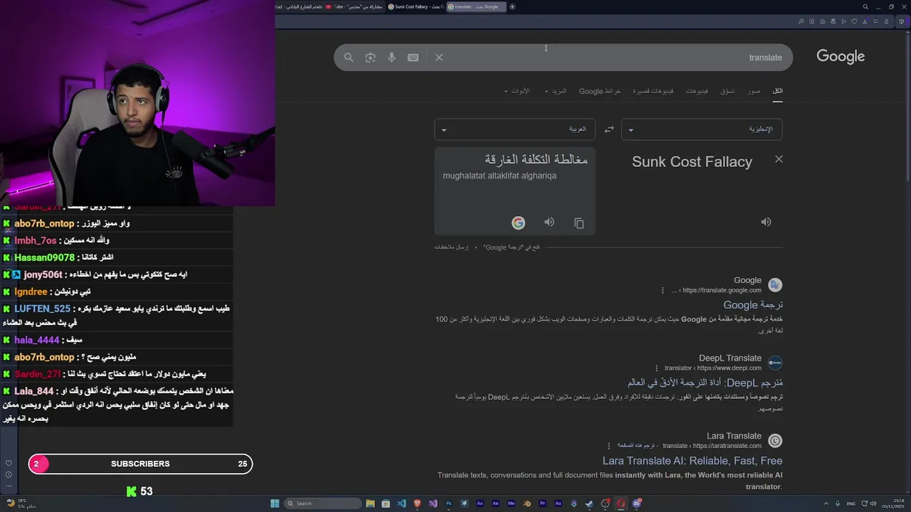Image resolution: width=911 pixels, height=512 pixels.
Task: Open File Explorer from taskbar
Action: coord(370,503)
